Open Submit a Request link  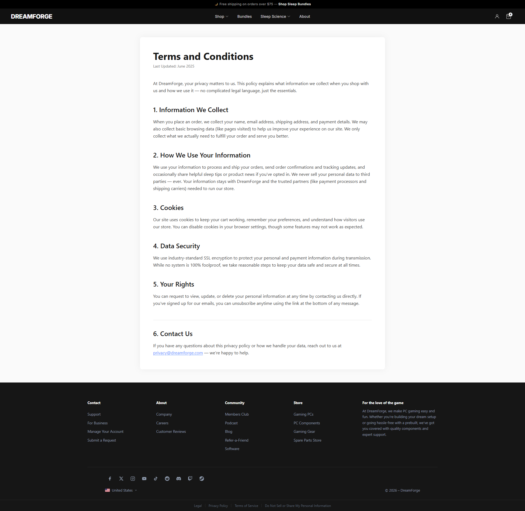102,440
